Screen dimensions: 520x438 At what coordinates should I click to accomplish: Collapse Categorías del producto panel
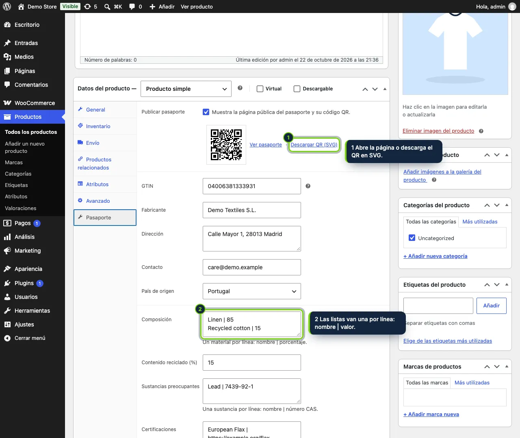click(507, 205)
